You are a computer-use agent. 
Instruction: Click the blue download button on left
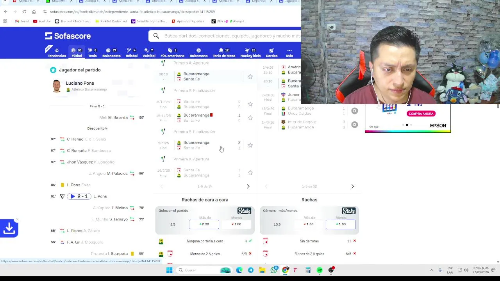[x=9, y=229]
